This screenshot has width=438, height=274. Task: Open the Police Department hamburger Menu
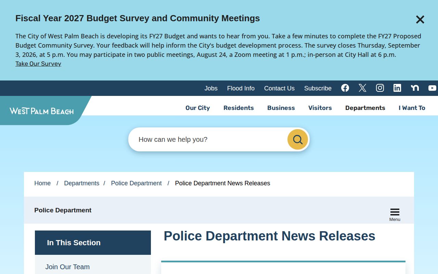(x=395, y=214)
